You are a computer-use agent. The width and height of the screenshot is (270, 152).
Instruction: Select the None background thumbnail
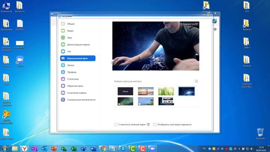click(125, 91)
